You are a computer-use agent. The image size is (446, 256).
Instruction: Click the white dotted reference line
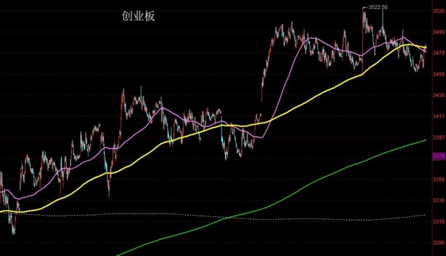(213, 216)
